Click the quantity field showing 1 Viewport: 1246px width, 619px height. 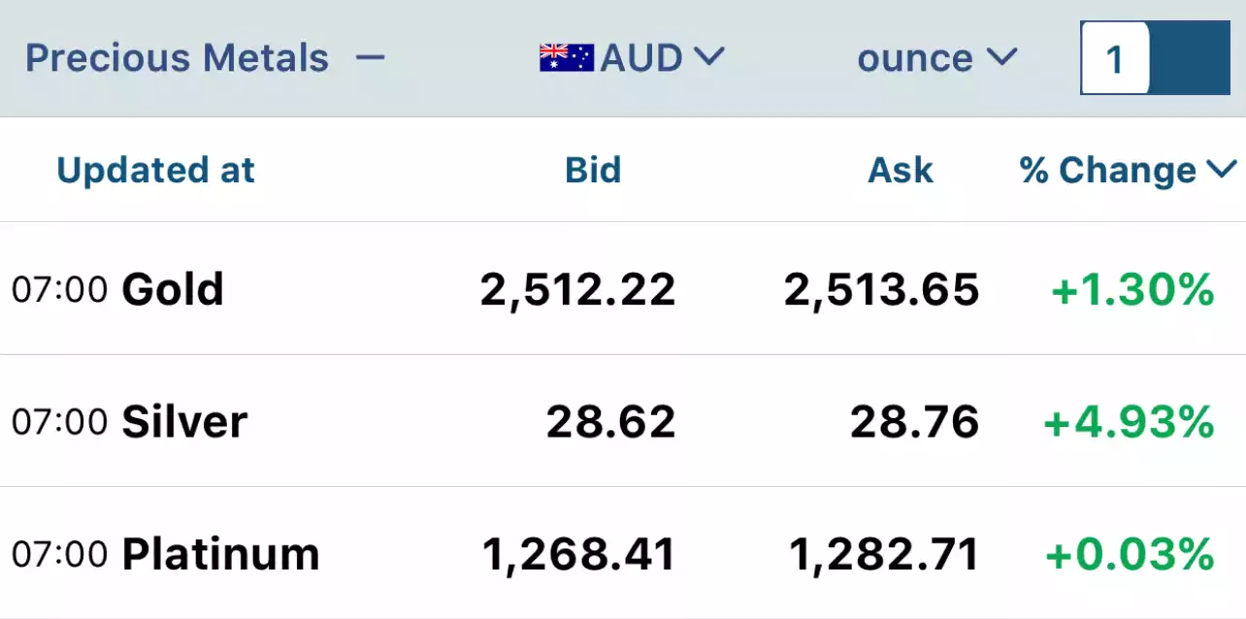pyautogui.click(x=1116, y=59)
